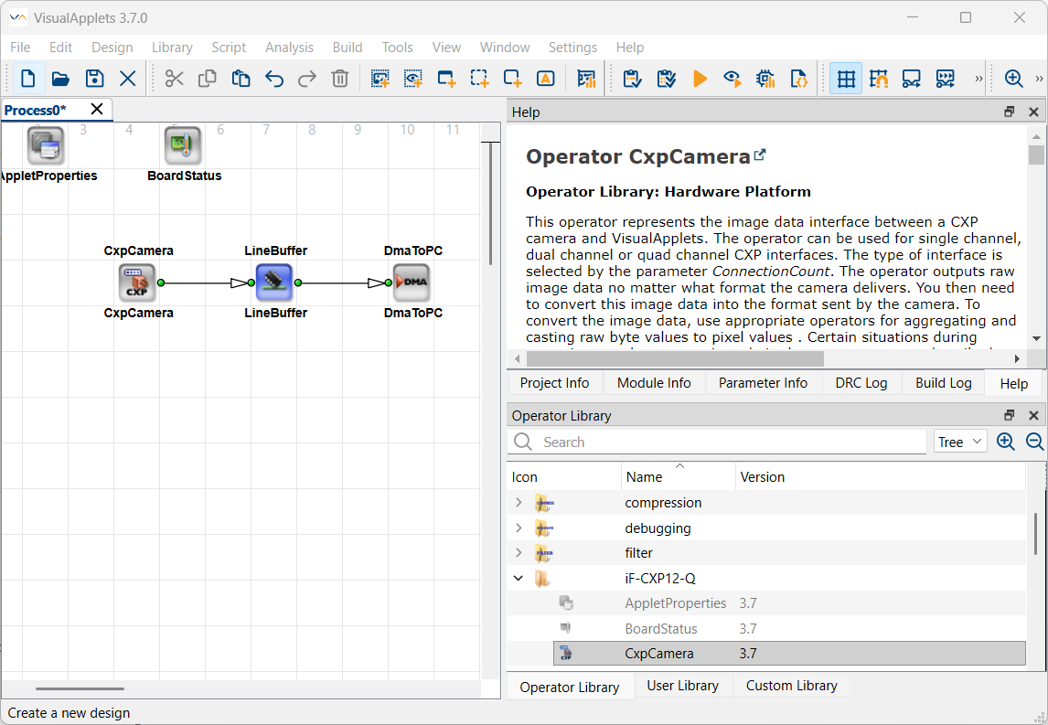Expand the filter library folder
This screenshot has height=725, width=1048.
tap(519, 552)
